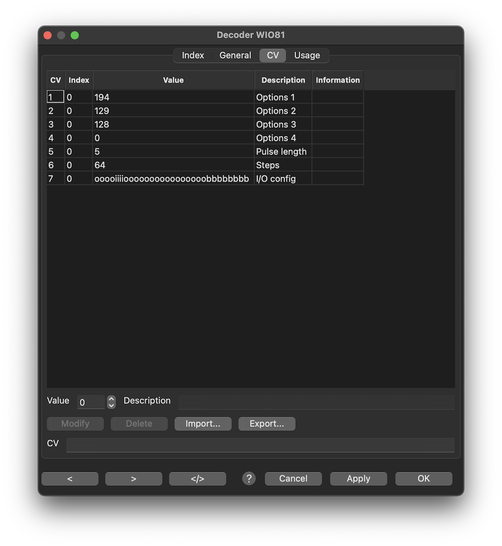
Task: Sort by the Value column header
Action: coord(173,80)
